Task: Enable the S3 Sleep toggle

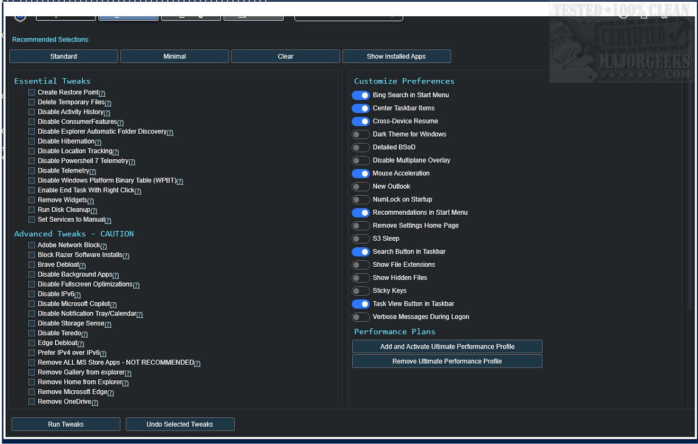Action: tap(361, 238)
